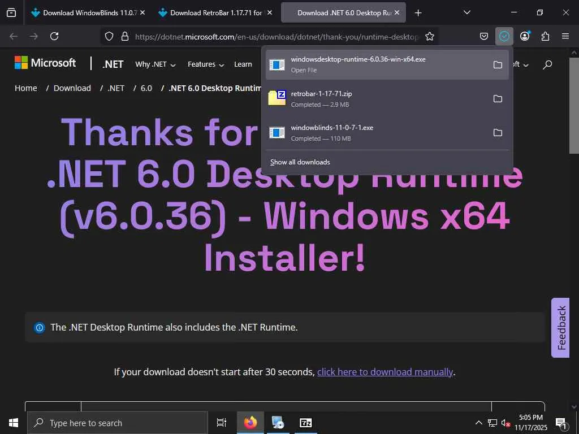Click the installer icon in taskbar

tap(278, 423)
